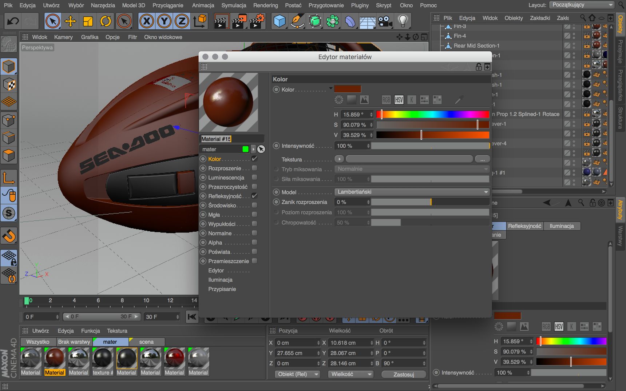This screenshot has height=391, width=626.
Task: Click the Kolor swatch in Material Editor
Action: (348, 89)
